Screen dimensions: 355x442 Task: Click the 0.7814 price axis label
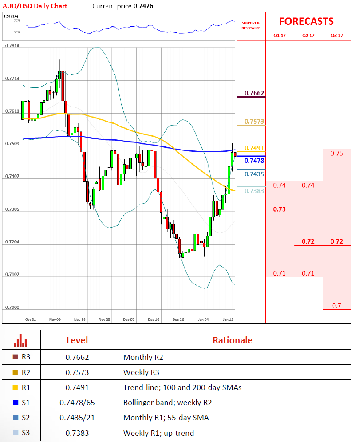tap(12, 46)
